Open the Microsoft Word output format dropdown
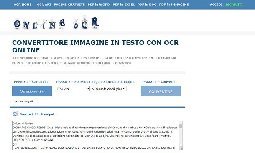Image resolution: width=255 pixels, height=153 pixels. (108, 89)
